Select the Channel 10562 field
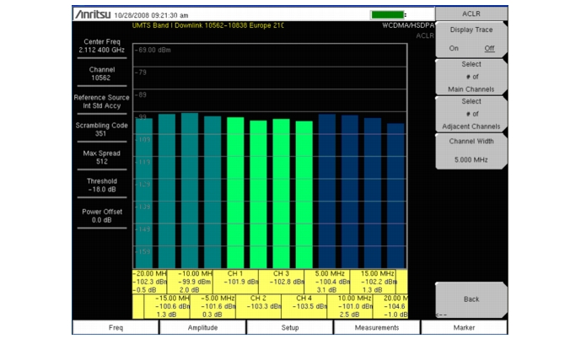 coord(102,74)
